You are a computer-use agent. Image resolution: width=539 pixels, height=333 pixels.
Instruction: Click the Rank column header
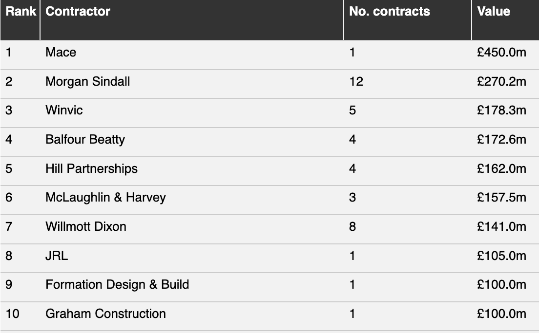pos(21,12)
